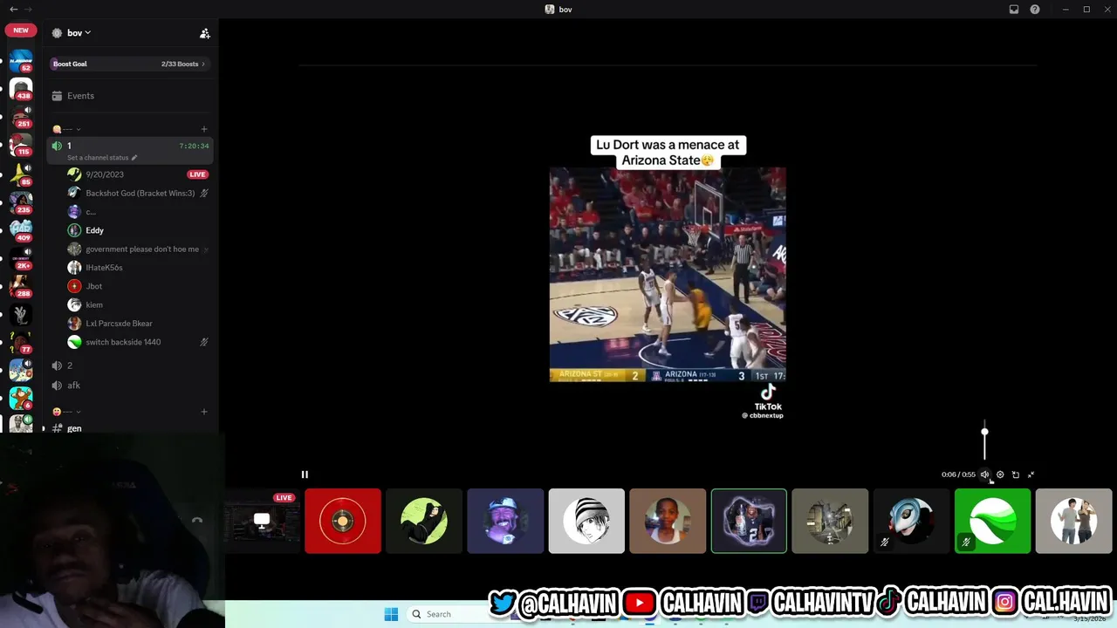Click the LIVE badge next to 9/20/2023
The image size is (1117, 628).
tap(197, 174)
